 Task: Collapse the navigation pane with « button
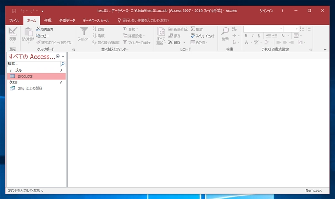[x=63, y=57]
